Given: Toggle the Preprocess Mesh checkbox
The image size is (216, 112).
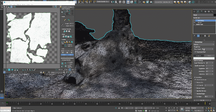Looking at the screenshot, I should 195,52.
